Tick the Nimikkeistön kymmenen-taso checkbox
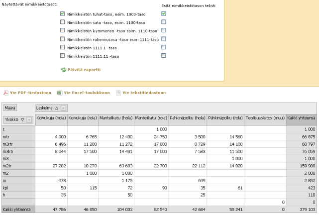This screenshot has height=215, width=319. tap(62, 31)
